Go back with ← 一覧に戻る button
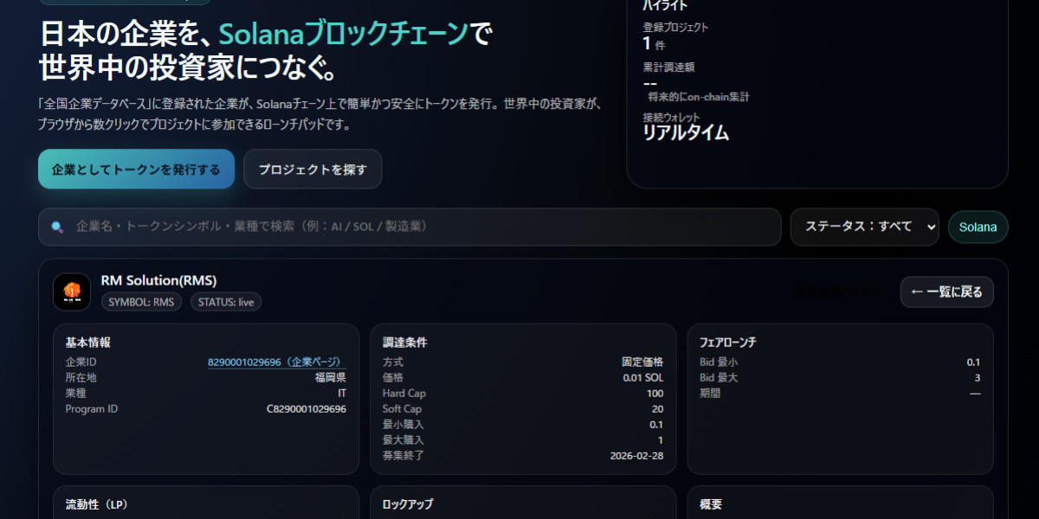 tap(946, 292)
